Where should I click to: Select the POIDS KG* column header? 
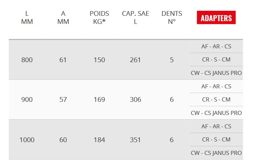pos(99,18)
